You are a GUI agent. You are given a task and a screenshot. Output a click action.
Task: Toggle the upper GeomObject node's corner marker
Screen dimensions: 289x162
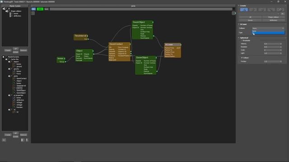(153, 22)
